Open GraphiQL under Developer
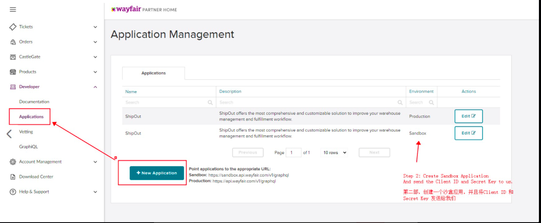Viewport: 541px width, 223px height. click(28, 147)
